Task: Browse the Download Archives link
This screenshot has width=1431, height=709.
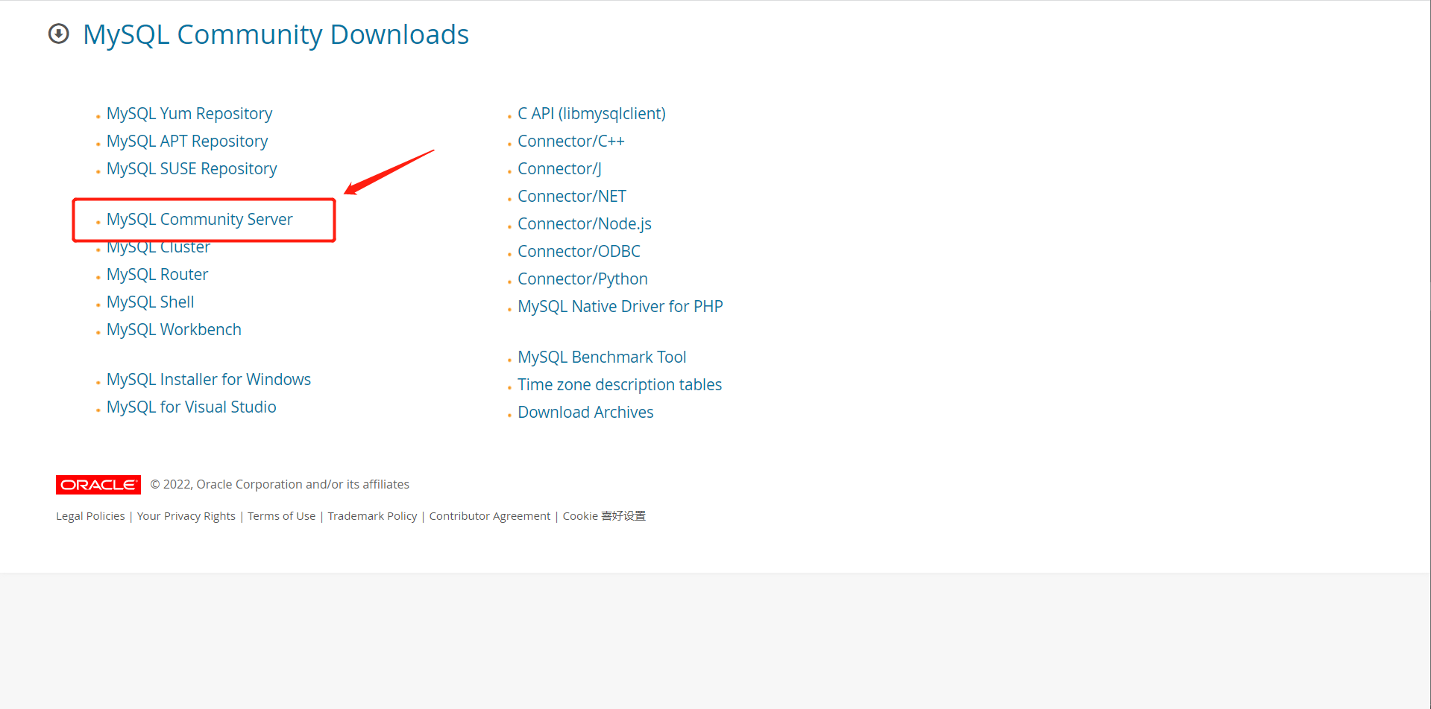Action: [x=586, y=413]
